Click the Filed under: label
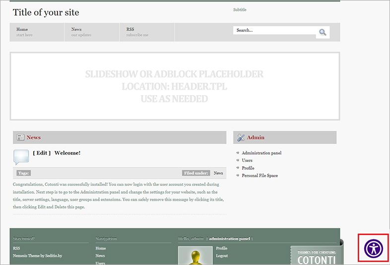Image resolution: width=390 pixels, height=265 pixels. (x=196, y=173)
